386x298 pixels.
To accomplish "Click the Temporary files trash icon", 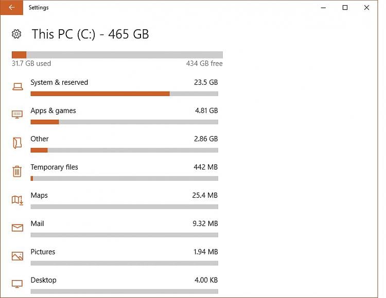I will coord(17,171).
